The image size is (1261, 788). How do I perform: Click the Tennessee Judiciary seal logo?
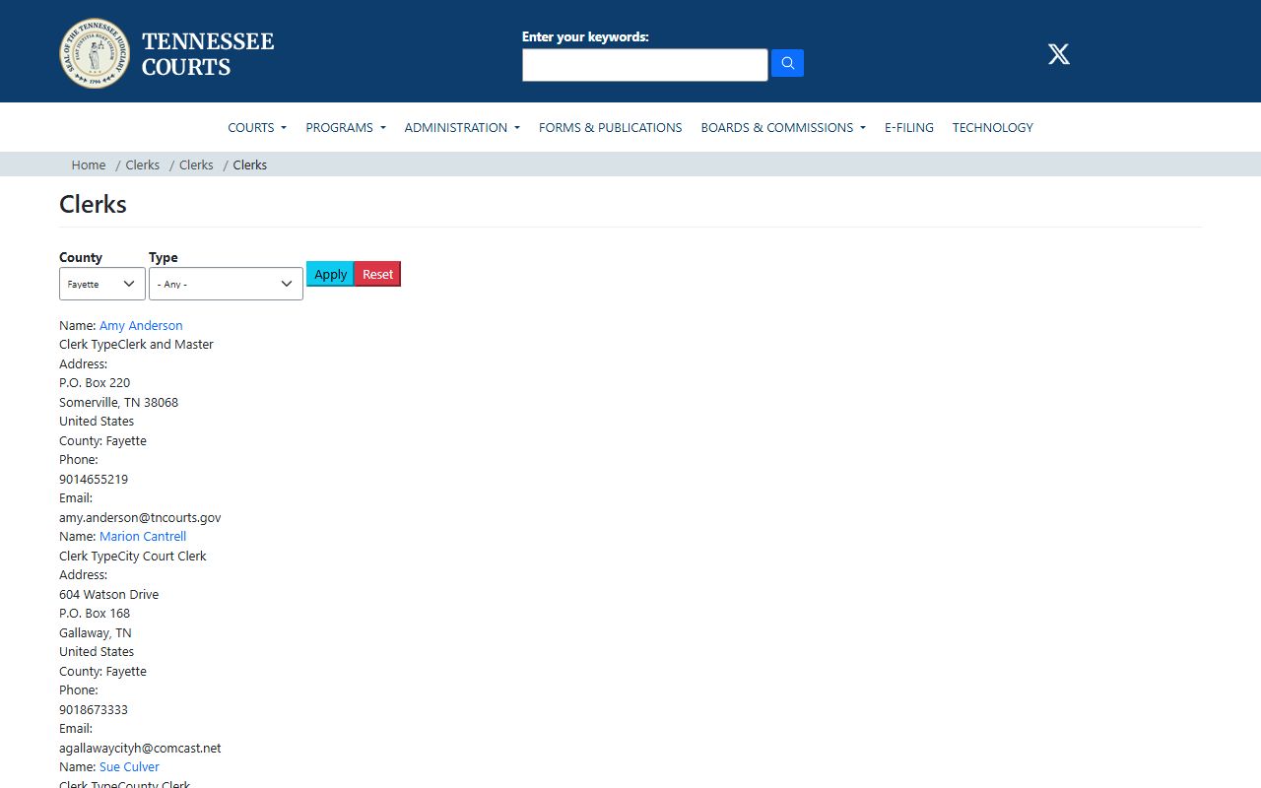tap(95, 53)
